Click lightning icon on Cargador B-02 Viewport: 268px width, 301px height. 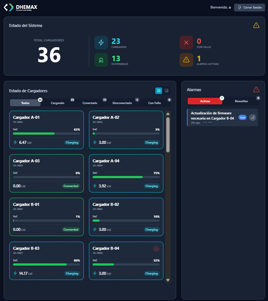(x=95, y=229)
